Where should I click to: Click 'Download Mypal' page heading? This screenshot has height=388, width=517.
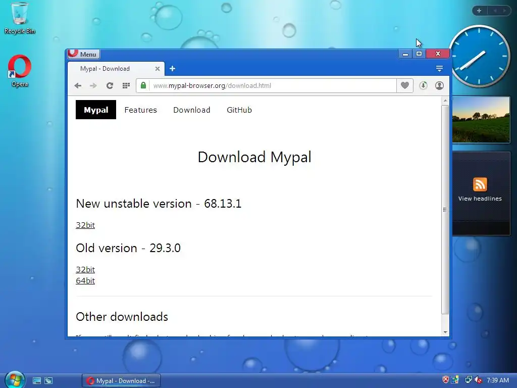(254, 157)
